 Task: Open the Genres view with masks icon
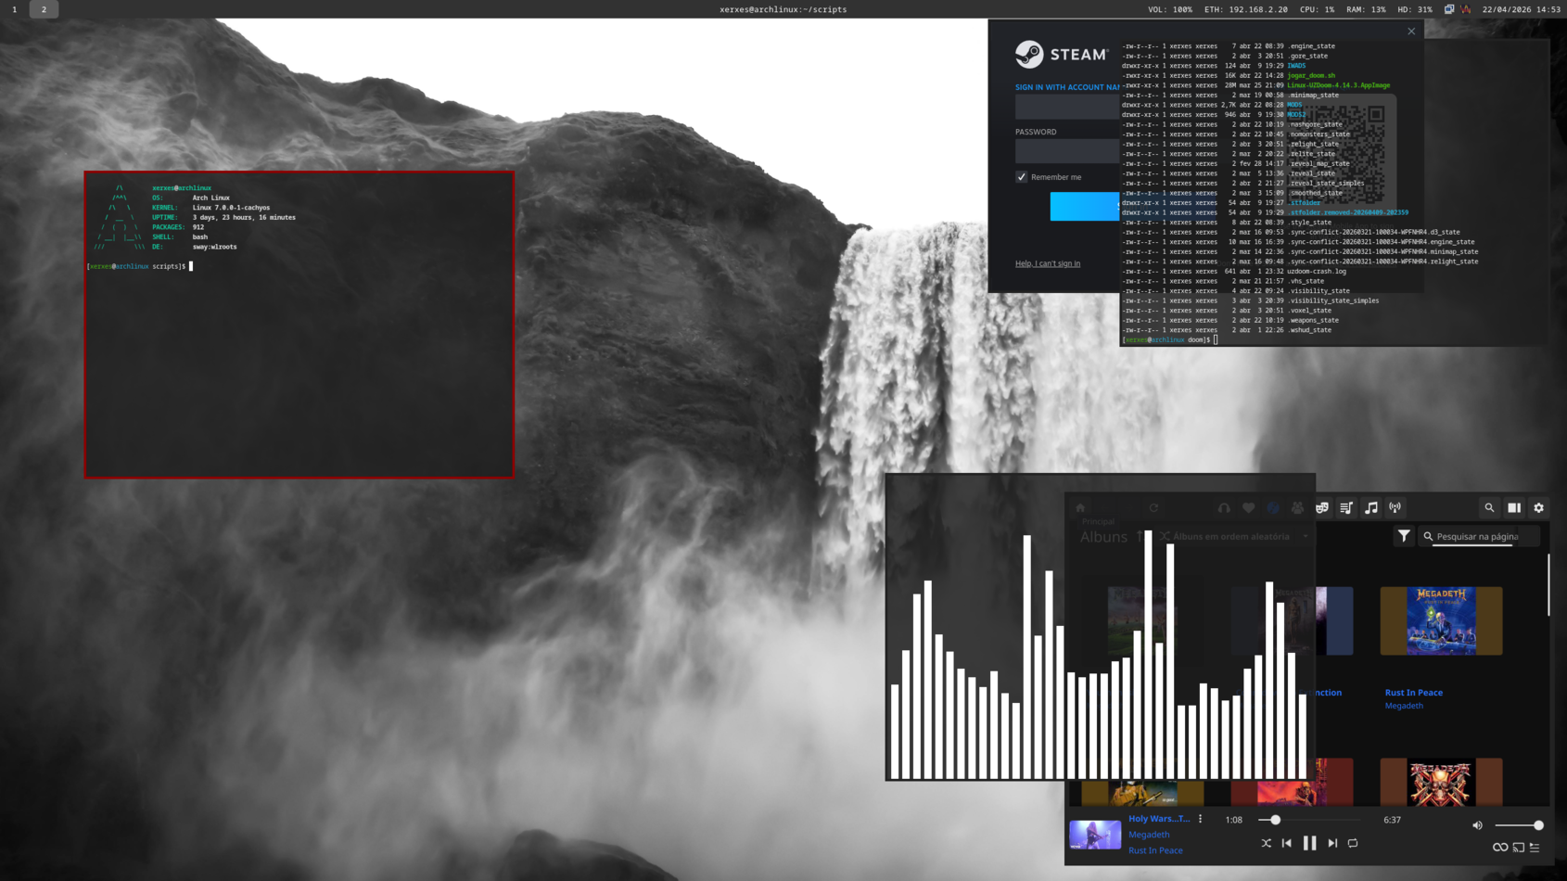coord(1322,508)
